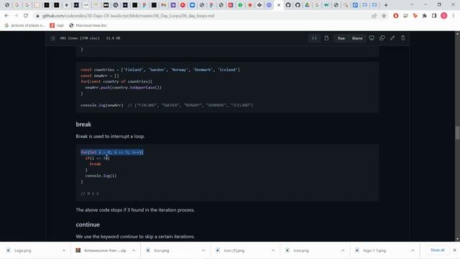Open the Chrome profile avatar
The image size is (460, 259).
pos(444,16)
